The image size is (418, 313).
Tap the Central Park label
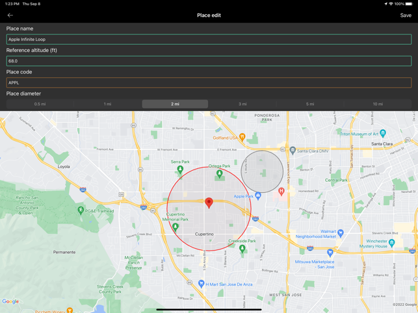point(336,181)
